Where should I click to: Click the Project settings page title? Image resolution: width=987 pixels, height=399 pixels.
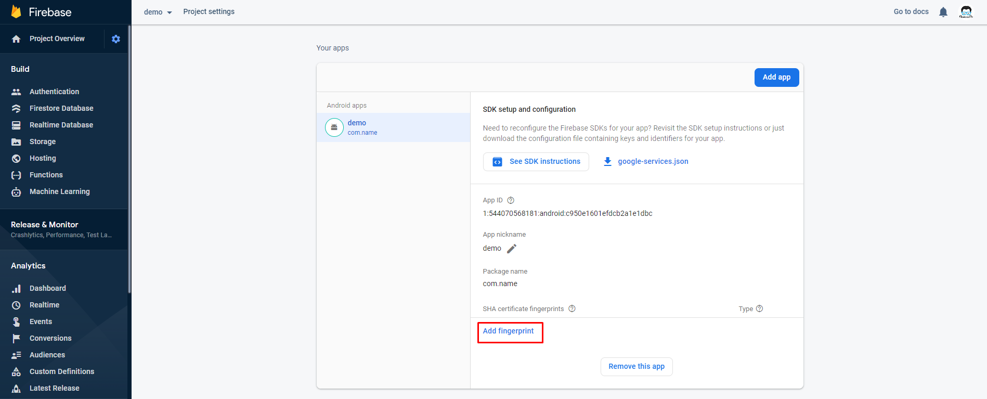209,11
